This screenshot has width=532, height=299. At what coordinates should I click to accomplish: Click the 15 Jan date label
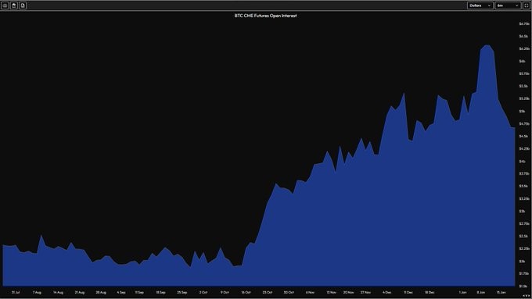tap(501, 292)
